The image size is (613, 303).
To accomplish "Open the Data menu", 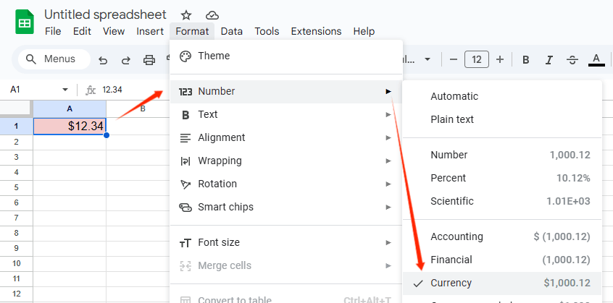I will point(232,31).
